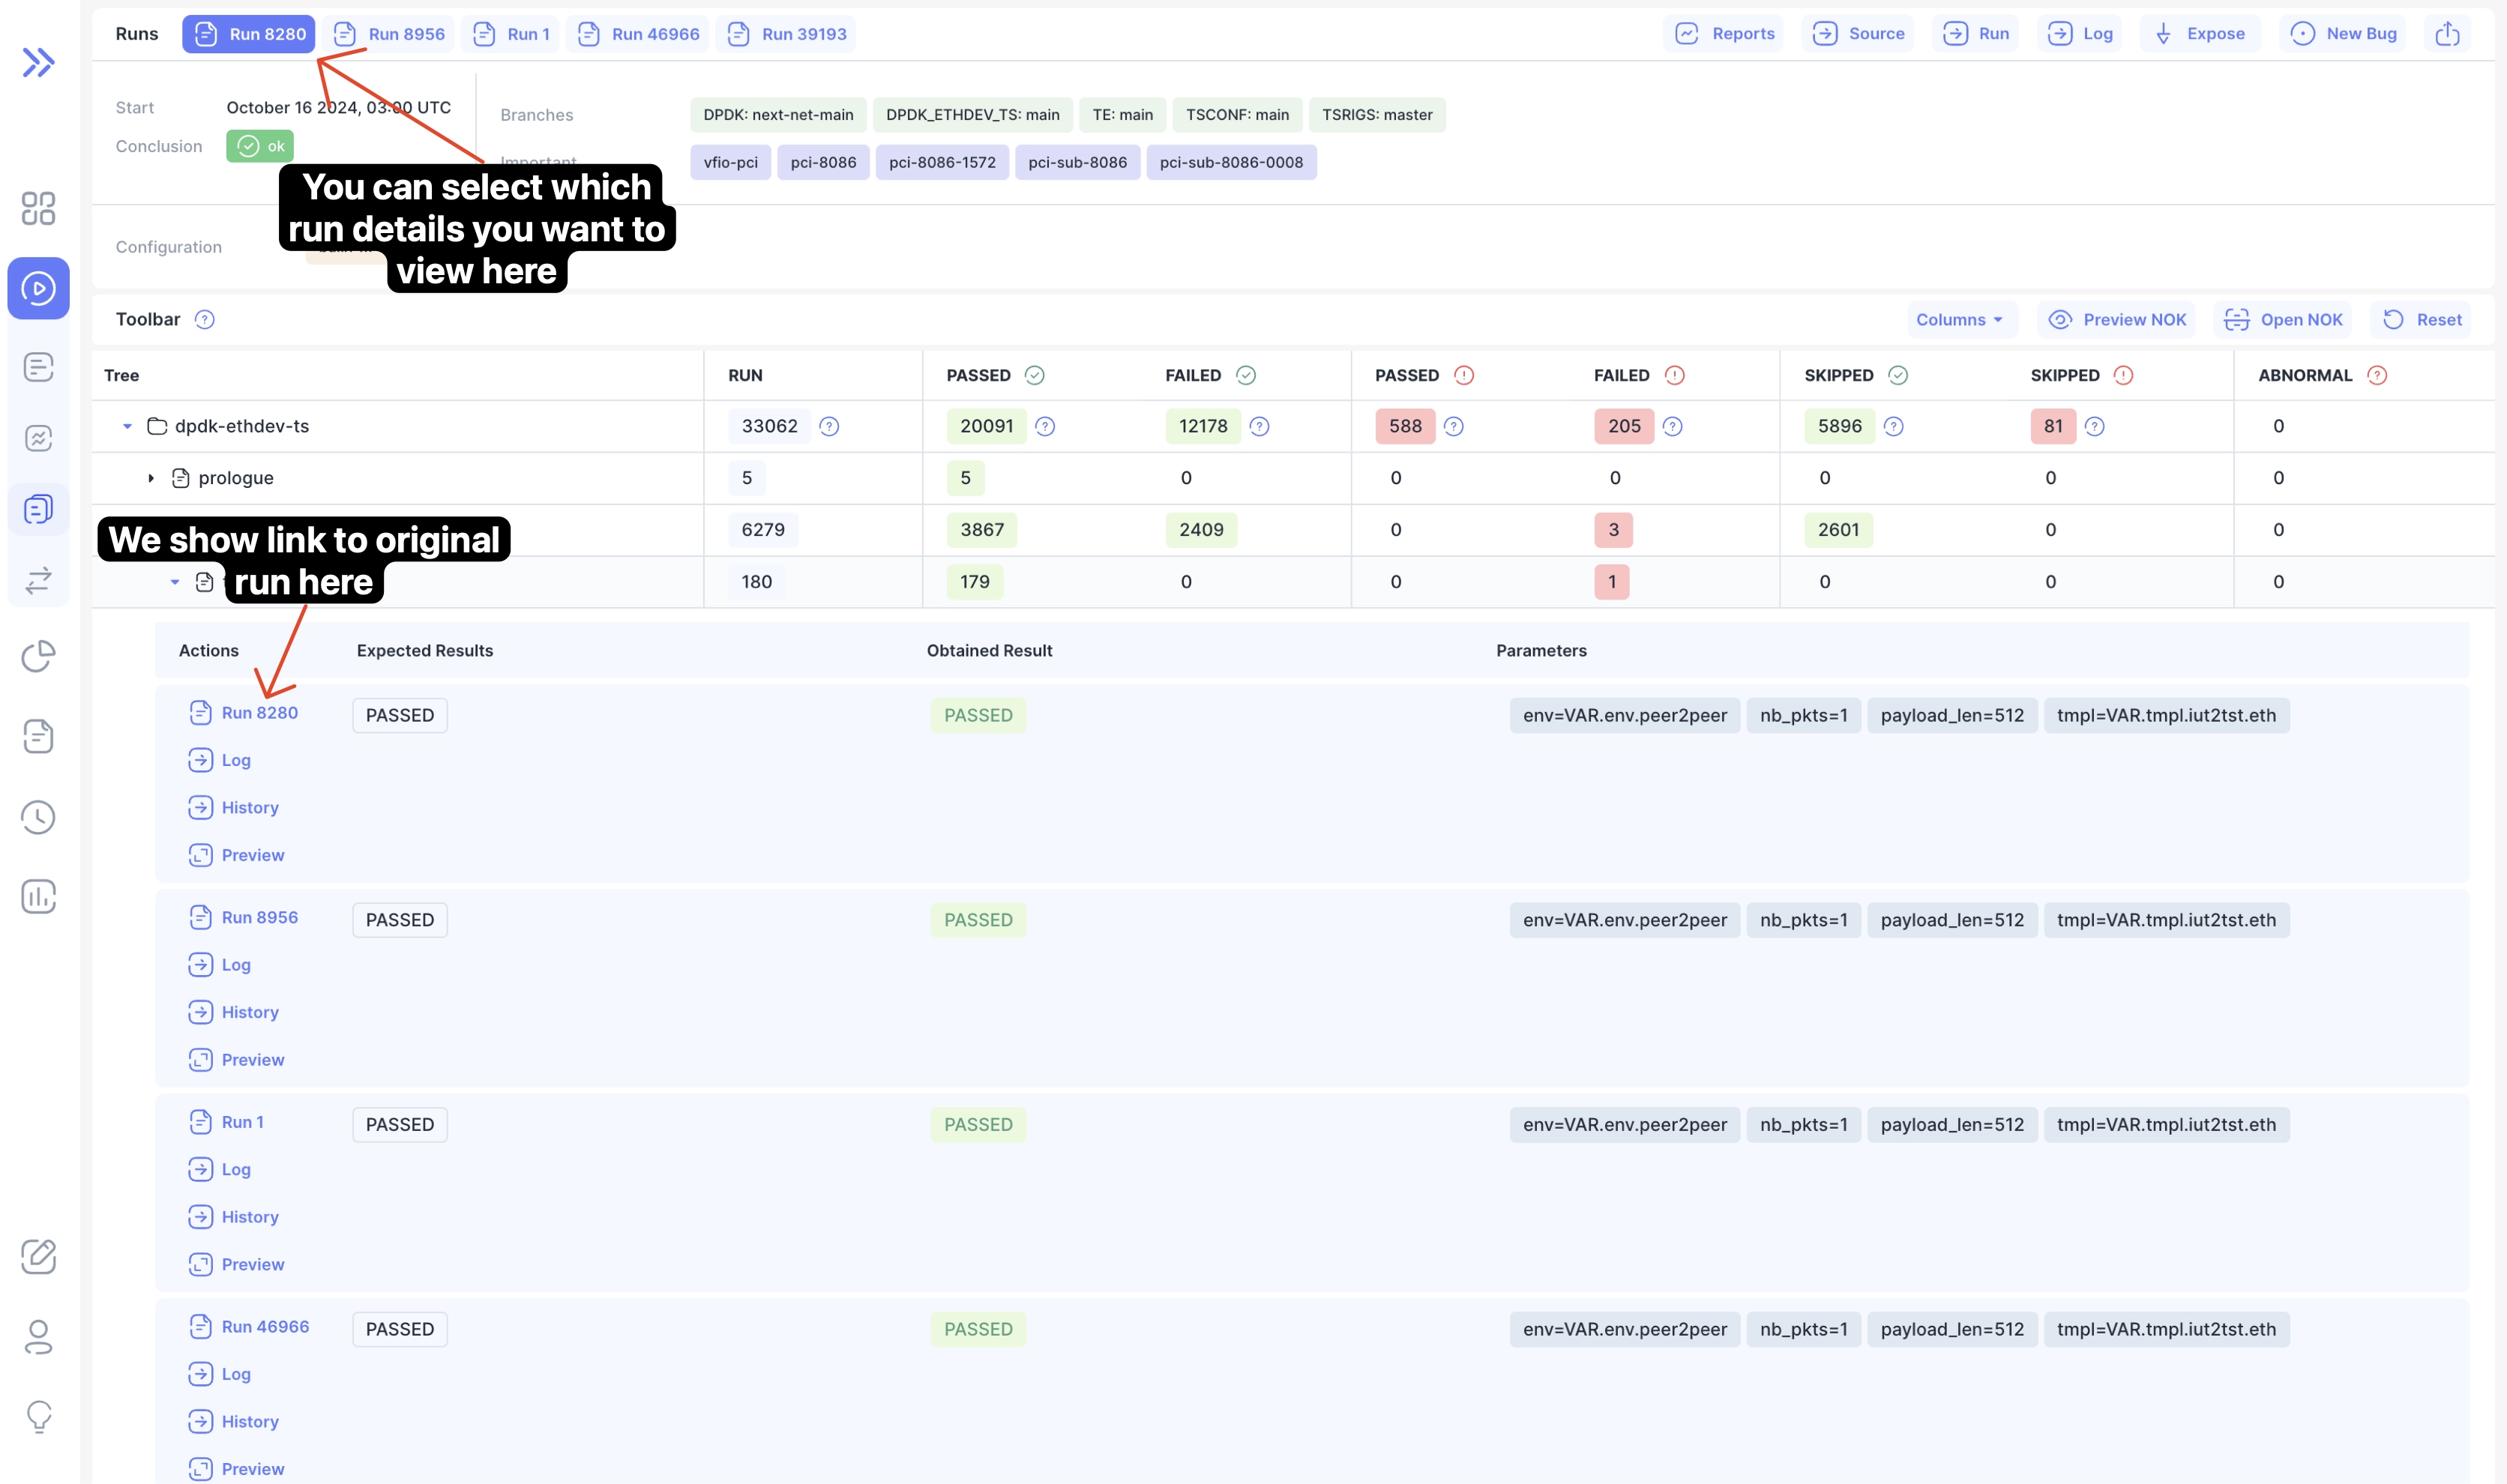Expand the prologue row in the tree

tap(151, 477)
